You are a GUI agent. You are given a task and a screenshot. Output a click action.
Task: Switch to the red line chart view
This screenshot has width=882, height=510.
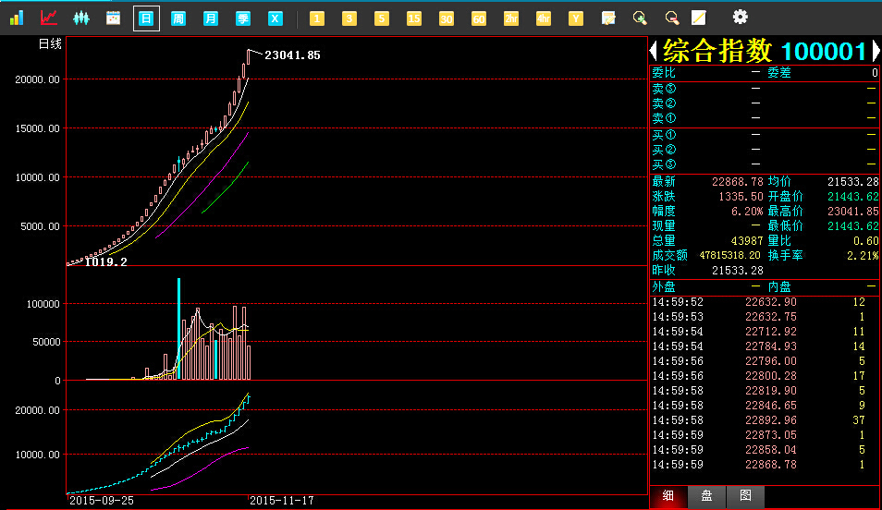49,18
